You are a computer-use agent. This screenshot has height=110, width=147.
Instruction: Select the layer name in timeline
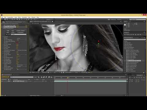pos(21,81)
